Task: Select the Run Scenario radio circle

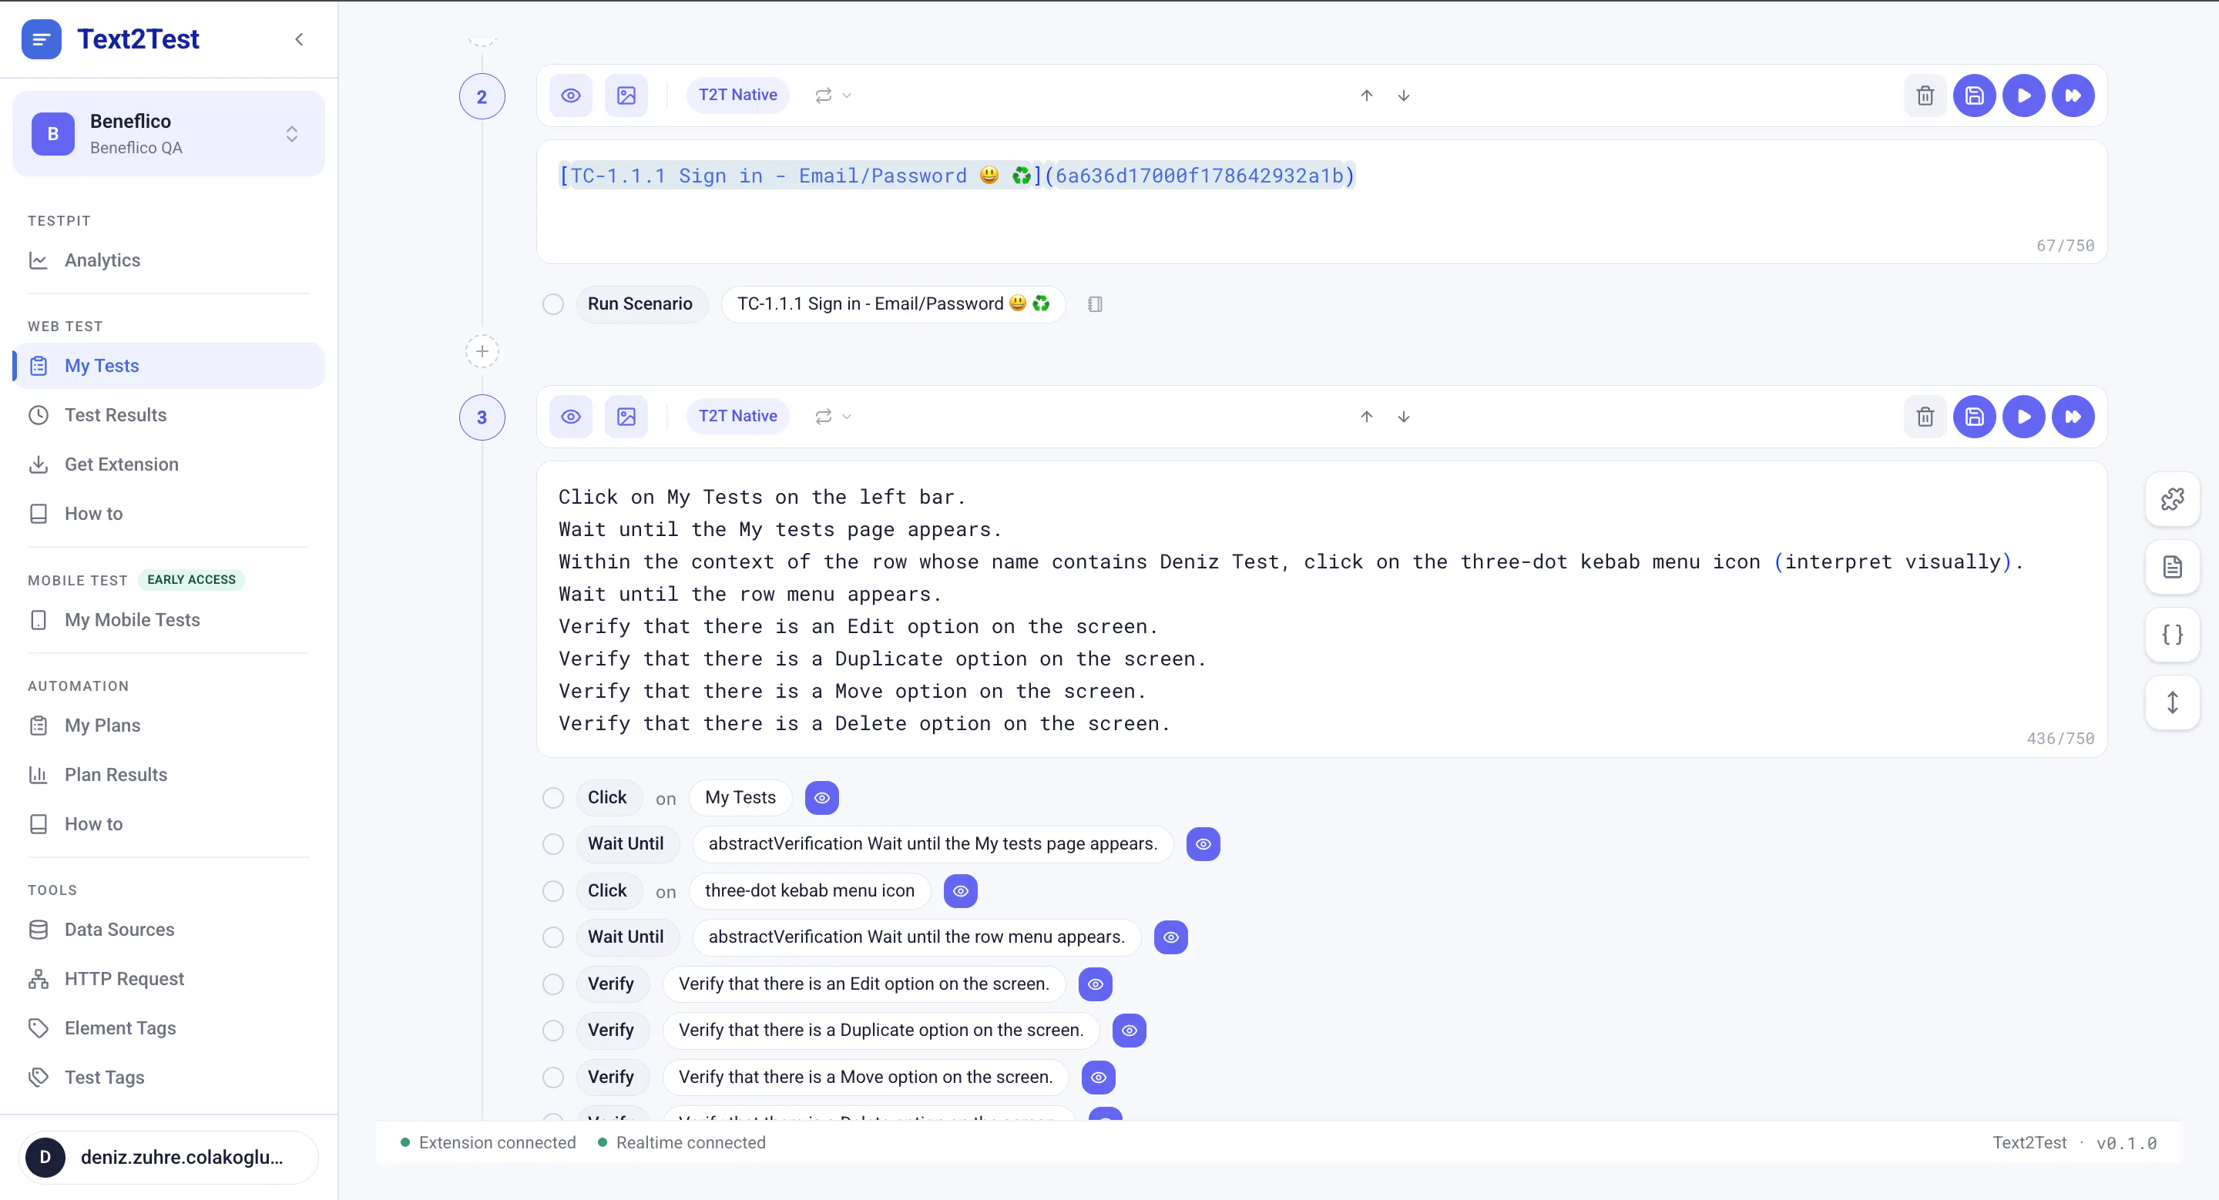Action: click(553, 304)
